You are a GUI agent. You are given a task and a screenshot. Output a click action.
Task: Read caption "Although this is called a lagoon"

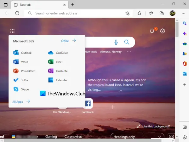(117, 85)
